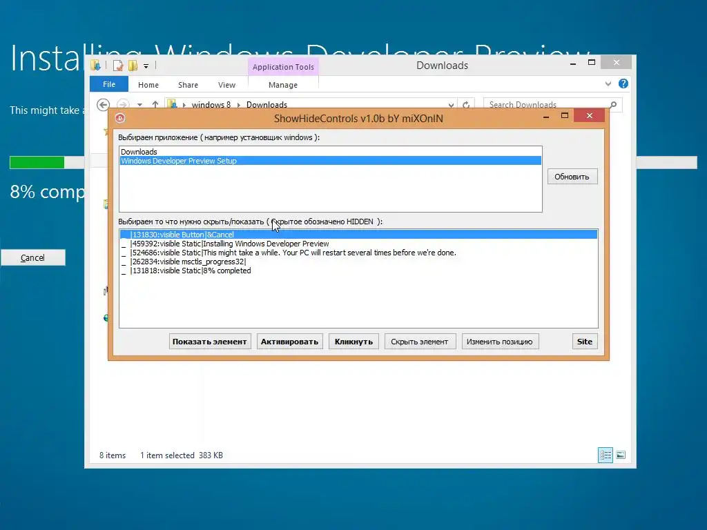Click the Explorer Help question mark icon

click(x=623, y=84)
